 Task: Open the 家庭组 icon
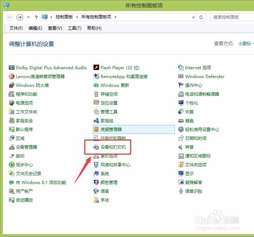pos(96,120)
